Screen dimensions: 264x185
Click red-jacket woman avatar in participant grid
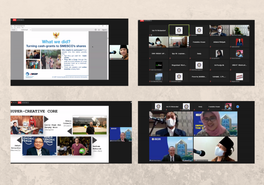(239, 42)
